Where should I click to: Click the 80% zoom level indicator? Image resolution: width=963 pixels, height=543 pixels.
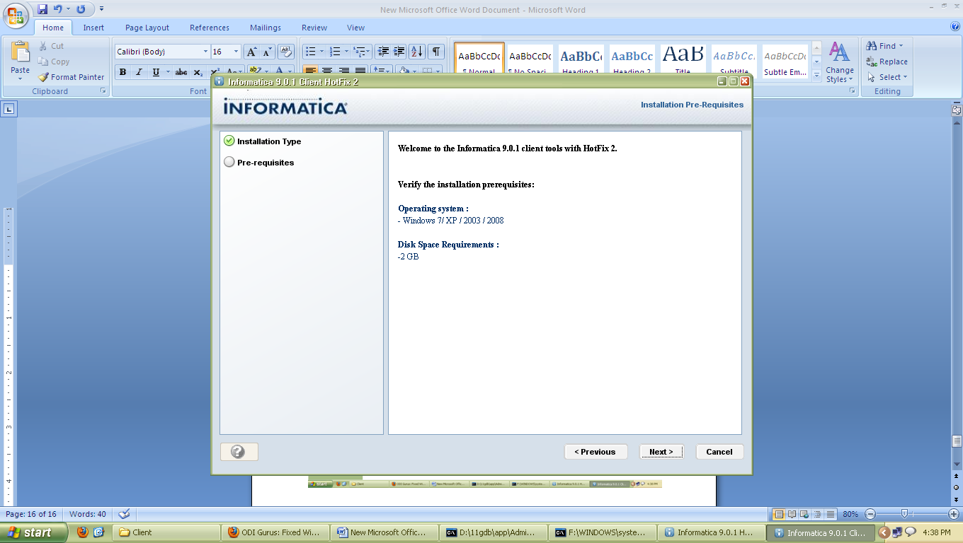coord(850,514)
